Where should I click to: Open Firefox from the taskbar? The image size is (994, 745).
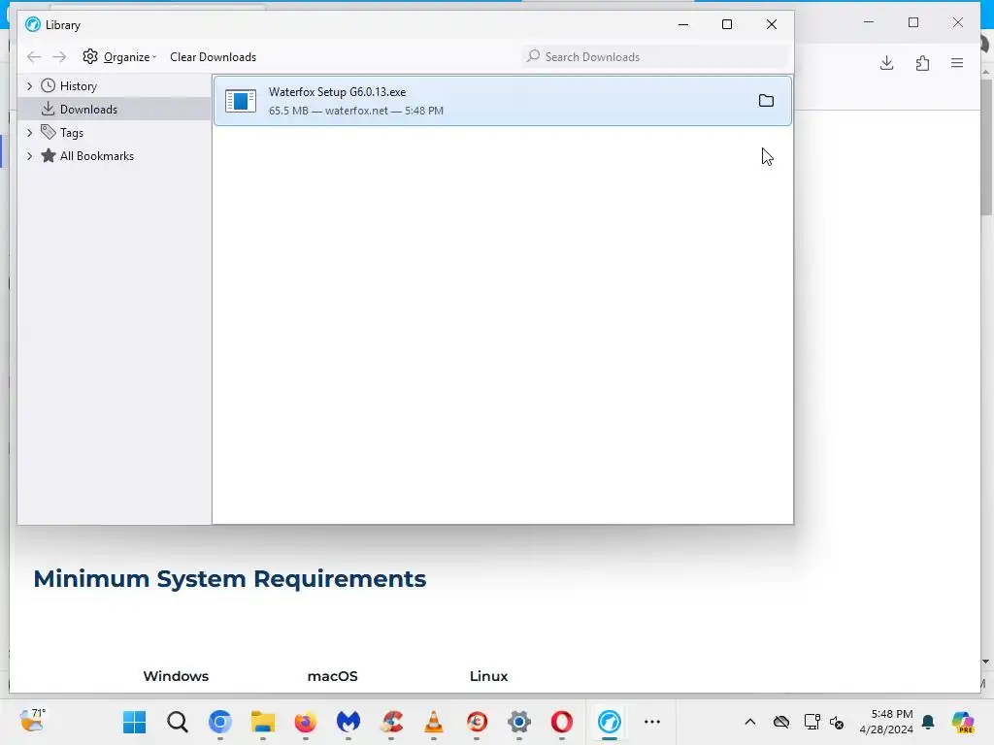tap(306, 722)
